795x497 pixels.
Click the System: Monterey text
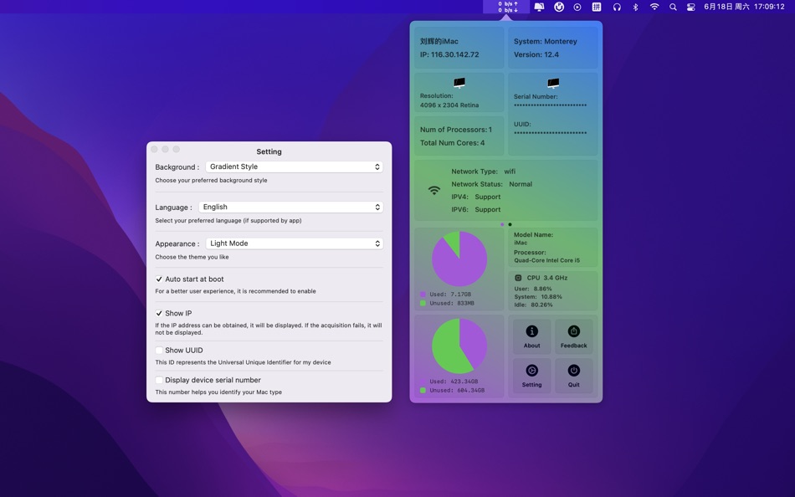coord(546,42)
